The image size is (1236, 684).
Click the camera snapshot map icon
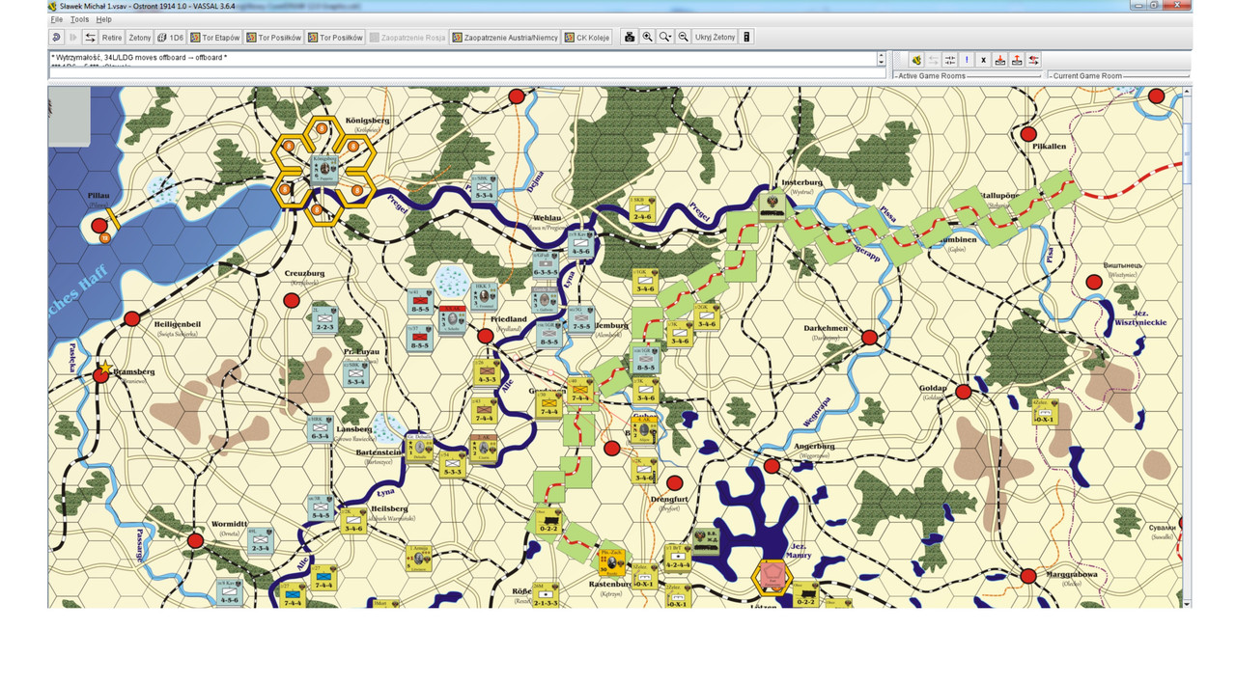(x=630, y=38)
